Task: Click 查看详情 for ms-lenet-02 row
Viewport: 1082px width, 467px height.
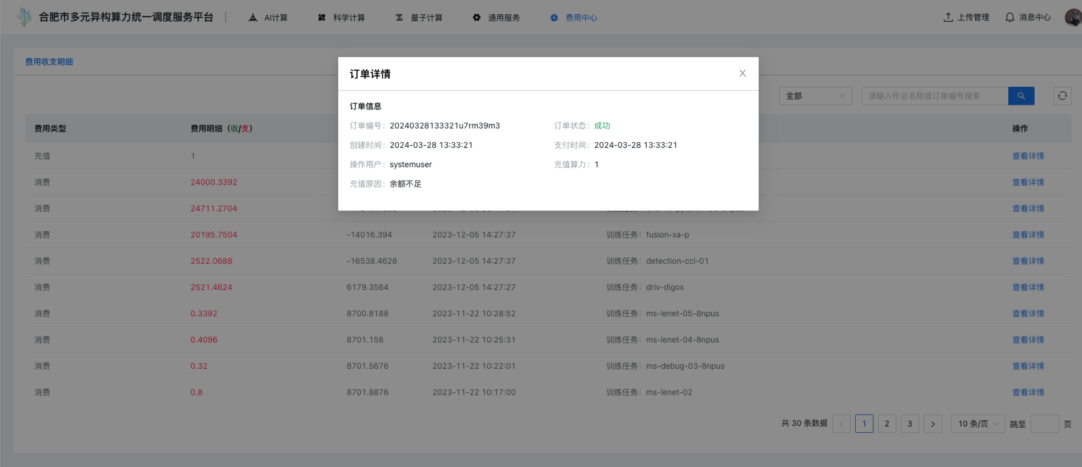Action: point(1028,392)
